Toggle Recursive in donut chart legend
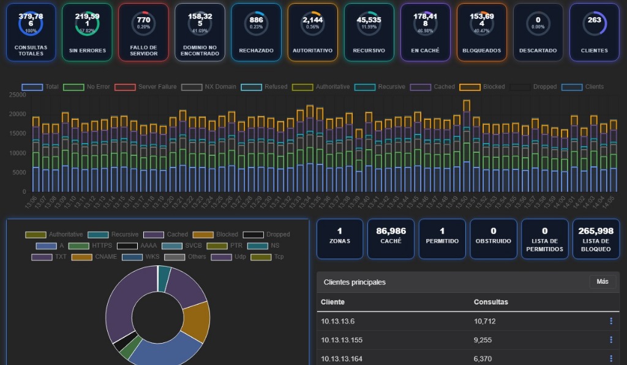Screen dimensions: 627x365 [x=113, y=234]
